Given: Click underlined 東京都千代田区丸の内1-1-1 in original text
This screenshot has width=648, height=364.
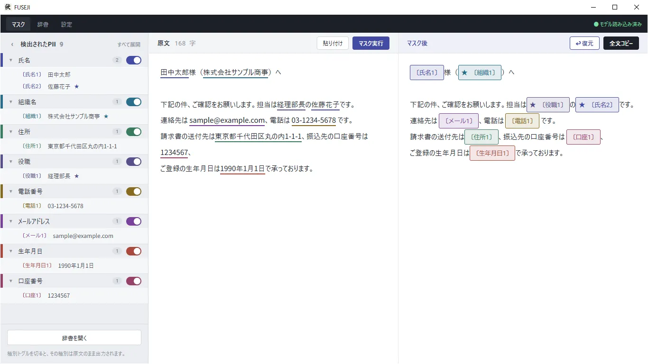Looking at the screenshot, I should pos(259,136).
